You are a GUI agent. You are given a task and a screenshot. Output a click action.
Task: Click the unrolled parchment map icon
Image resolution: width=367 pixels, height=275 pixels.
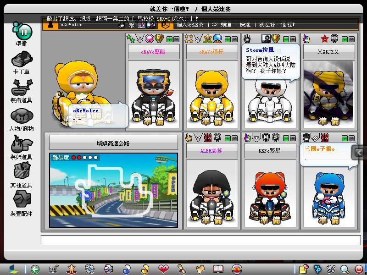point(200,269)
